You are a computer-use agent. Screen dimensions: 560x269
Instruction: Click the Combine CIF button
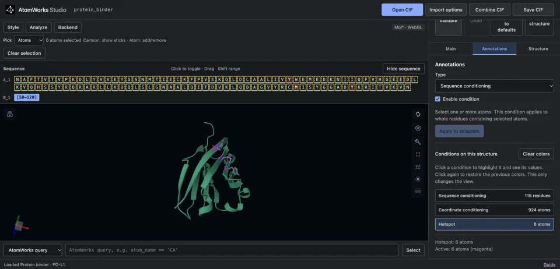[489, 10]
